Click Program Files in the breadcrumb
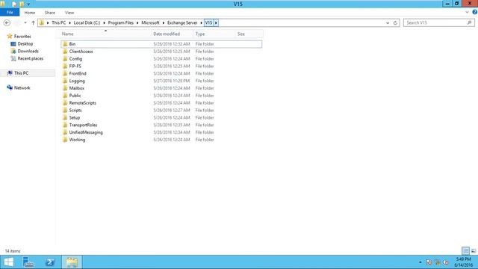 pos(121,23)
